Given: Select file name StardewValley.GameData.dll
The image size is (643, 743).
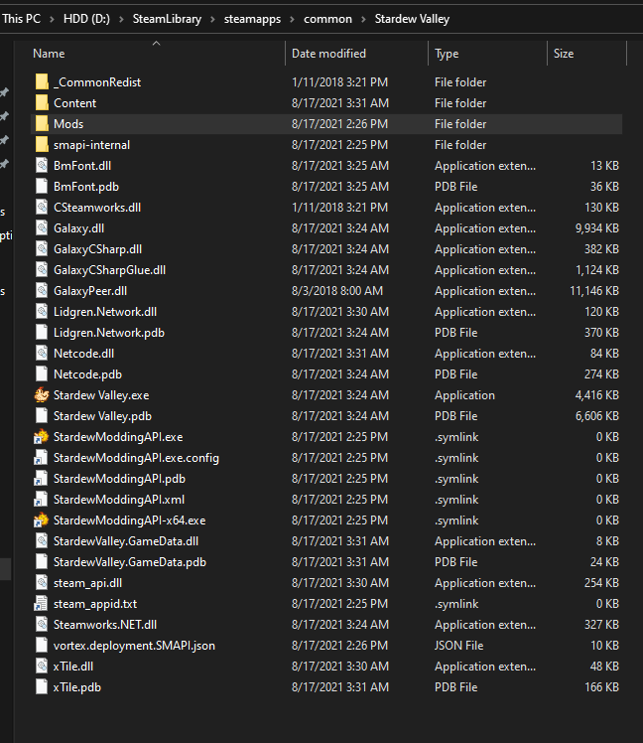Looking at the screenshot, I should point(126,540).
